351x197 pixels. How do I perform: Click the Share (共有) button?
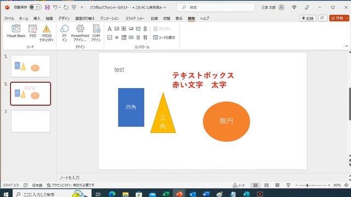pos(337,18)
